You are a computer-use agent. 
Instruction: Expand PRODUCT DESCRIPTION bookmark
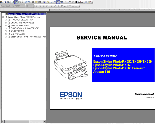6,20
